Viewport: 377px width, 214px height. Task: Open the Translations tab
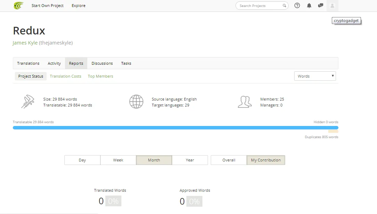pos(28,63)
